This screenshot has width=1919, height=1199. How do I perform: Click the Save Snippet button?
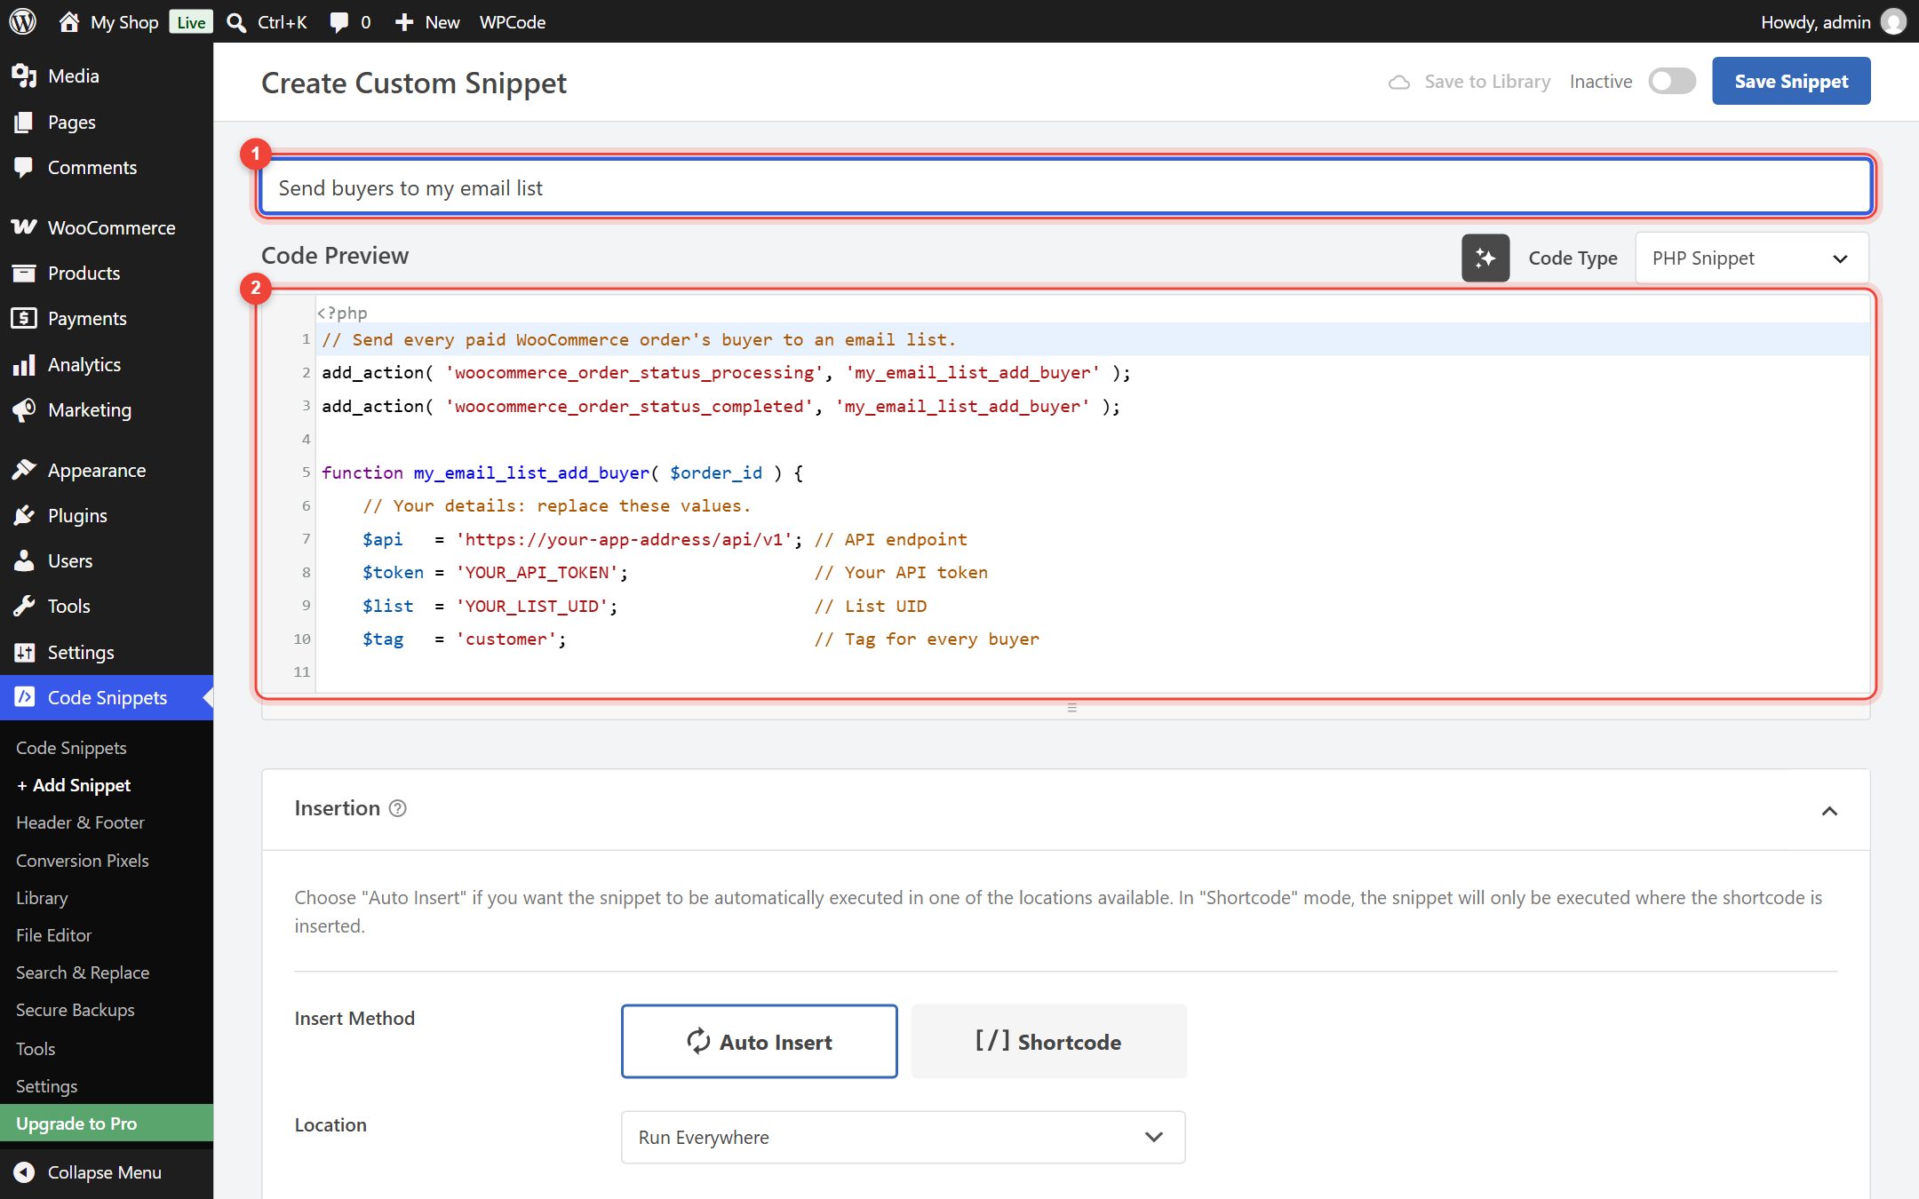[1791, 81]
